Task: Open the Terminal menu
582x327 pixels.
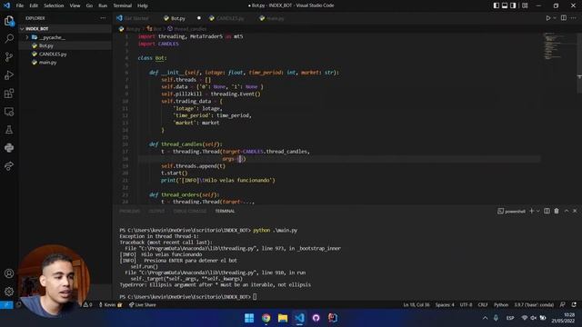Action: point(123,5)
